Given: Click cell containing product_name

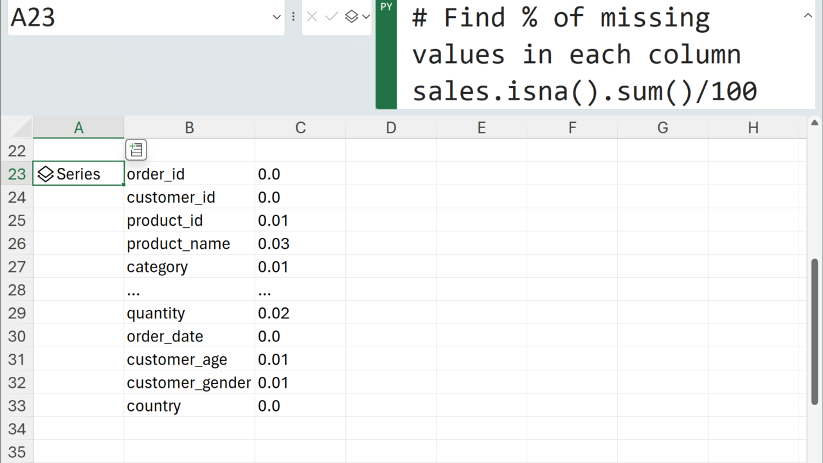Looking at the screenshot, I should [178, 244].
